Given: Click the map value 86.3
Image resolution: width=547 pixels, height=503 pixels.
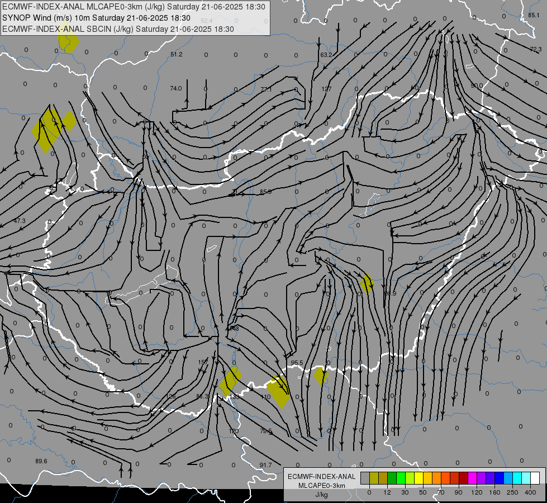Looking at the screenshot, I should point(202,396).
